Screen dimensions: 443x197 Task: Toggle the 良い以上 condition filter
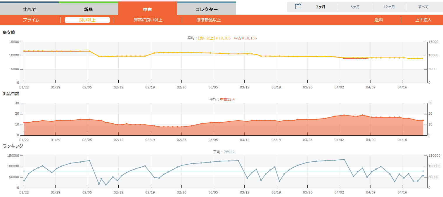[87, 20]
